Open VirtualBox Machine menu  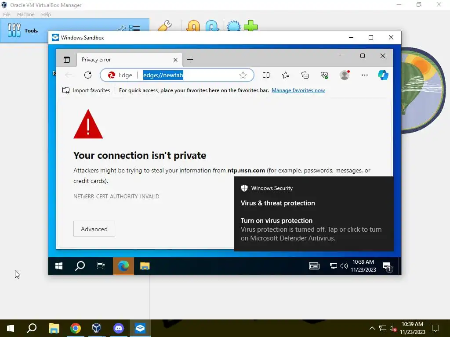click(25, 14)
